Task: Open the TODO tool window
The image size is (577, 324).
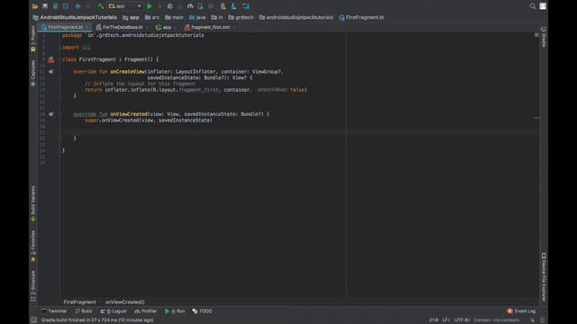Action: (x=202, y=311)
